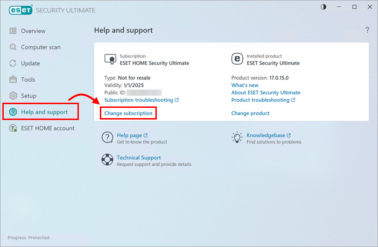Click the Technical Support lifebuoy icon

click(107, 160)
